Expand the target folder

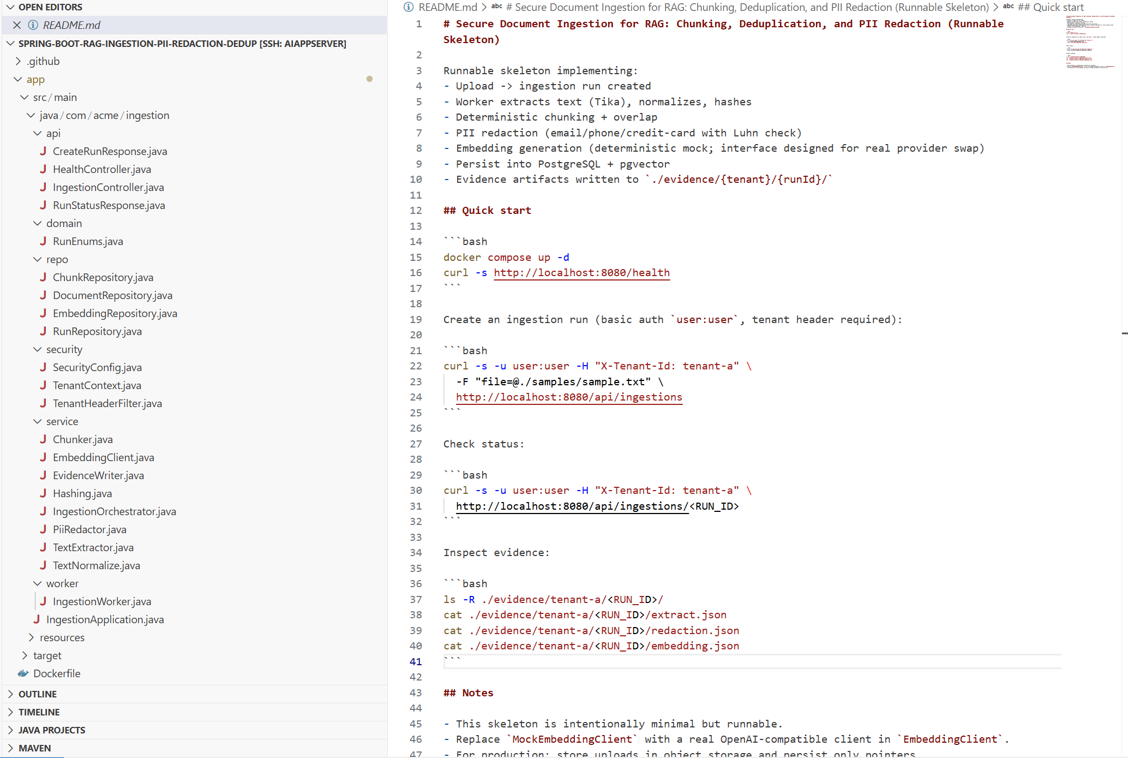25,655
